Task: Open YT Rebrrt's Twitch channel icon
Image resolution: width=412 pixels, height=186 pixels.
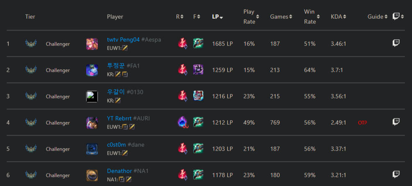Action: pyautogui.click(x=396, y=122)
